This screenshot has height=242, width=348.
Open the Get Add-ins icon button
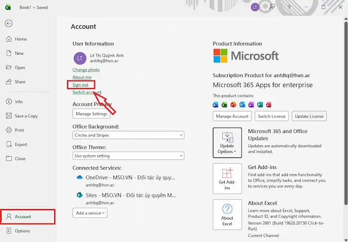tap(227, 178)
